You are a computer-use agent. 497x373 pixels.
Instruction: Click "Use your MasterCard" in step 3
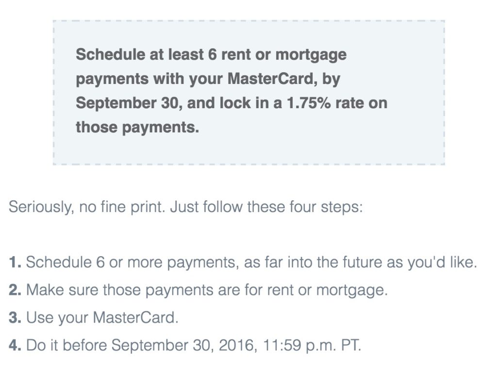(x=101, y=318)
